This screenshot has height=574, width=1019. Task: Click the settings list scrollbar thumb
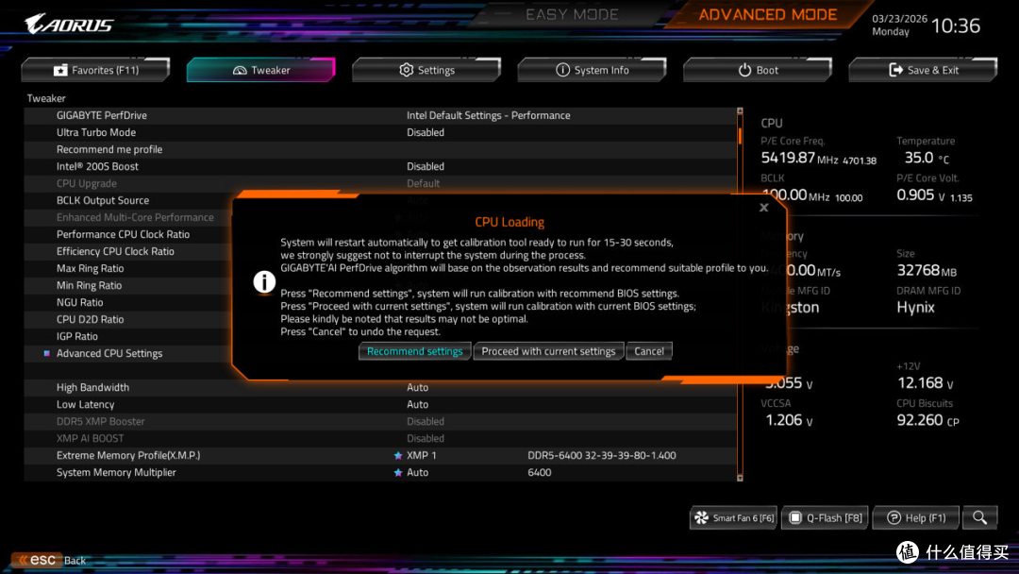click(x=740, y=136)
